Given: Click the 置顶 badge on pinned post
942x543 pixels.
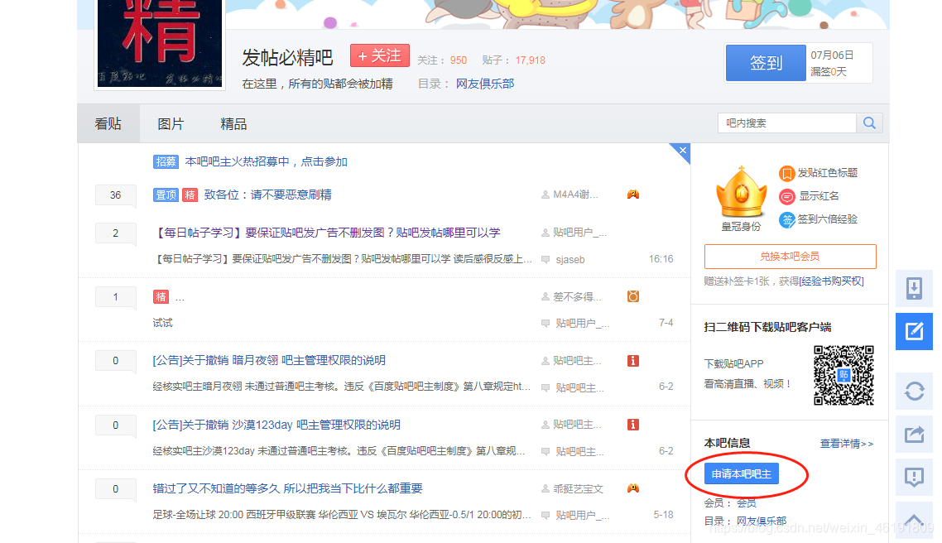Looking at the screenshot, I should click(x=166, y=195).
